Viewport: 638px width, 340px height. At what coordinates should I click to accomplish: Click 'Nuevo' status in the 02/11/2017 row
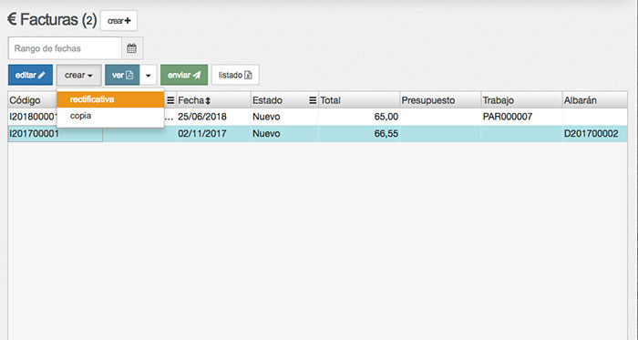284,134
